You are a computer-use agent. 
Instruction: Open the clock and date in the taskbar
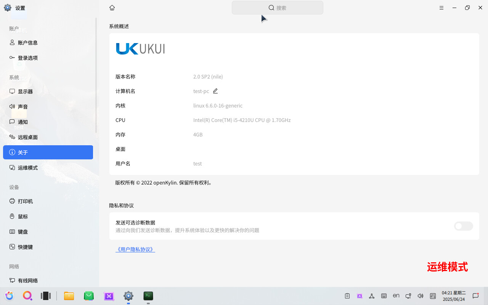(454, 296)
